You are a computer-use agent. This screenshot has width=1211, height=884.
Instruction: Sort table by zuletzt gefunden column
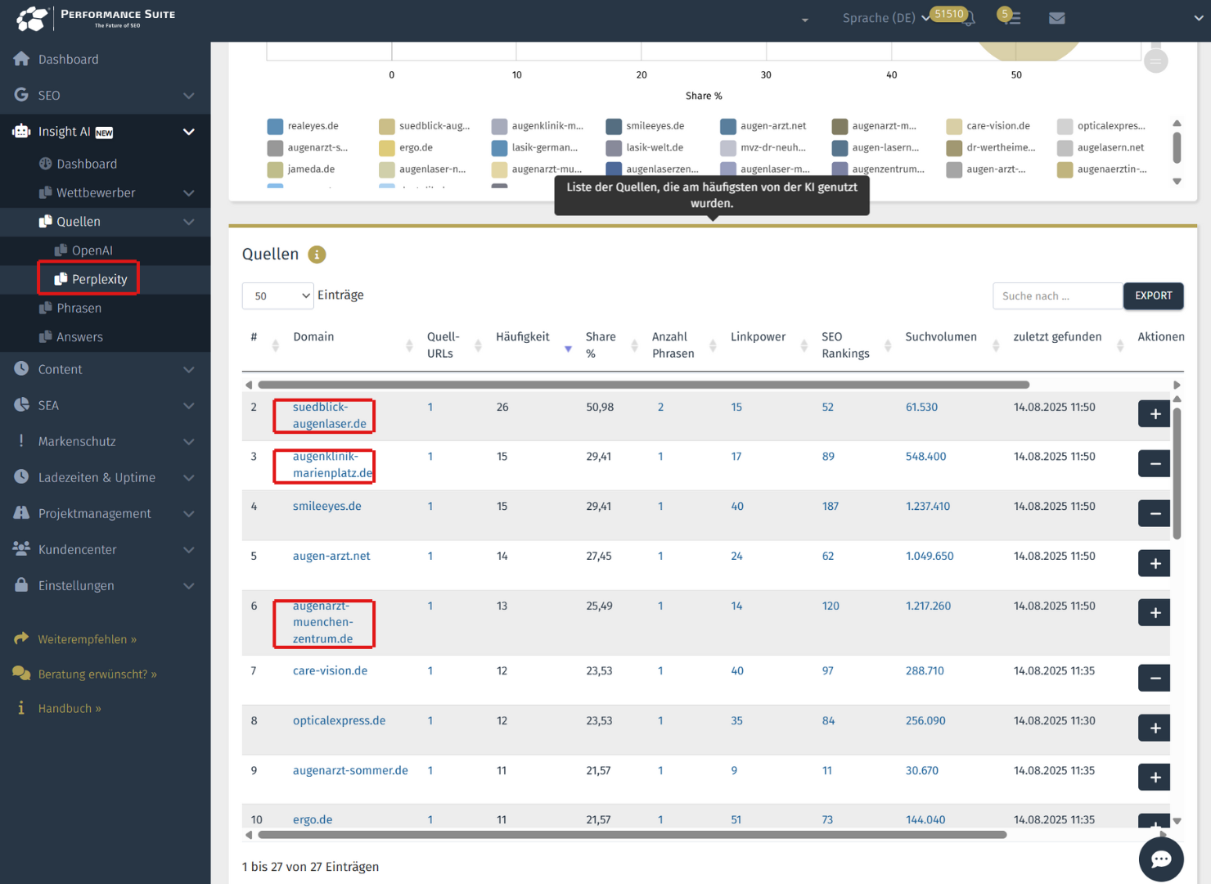pos(1120,345)
